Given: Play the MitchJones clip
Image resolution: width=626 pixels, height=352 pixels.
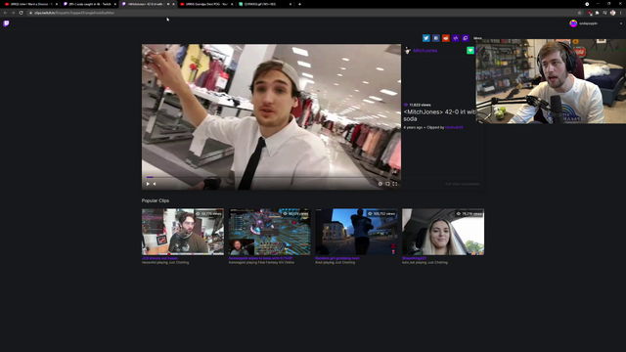Looking at the screenshot, I should (x=148, y=184).
